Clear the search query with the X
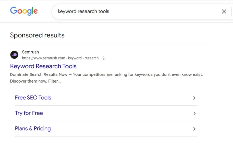The width and height of the screenshot is (233, 147). click(224, 12)
